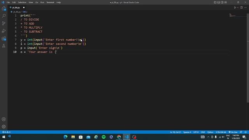
Task: Toggle the bottom panel layout icon
Action: (219, 2)
